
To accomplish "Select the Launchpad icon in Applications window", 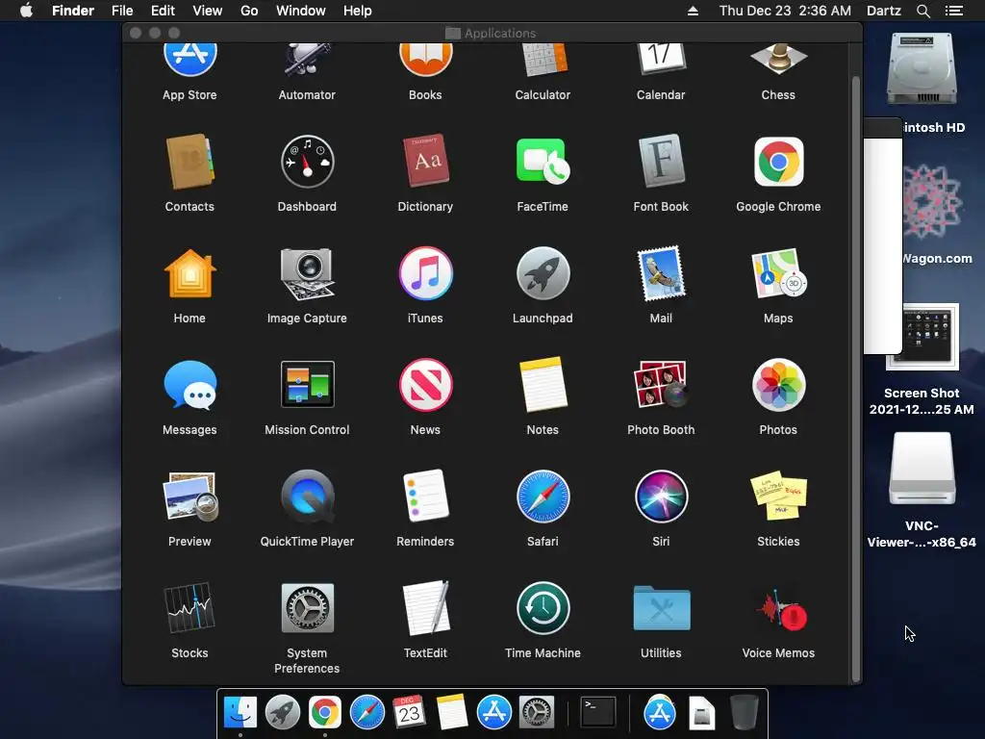I will click(x=543, y=273).
